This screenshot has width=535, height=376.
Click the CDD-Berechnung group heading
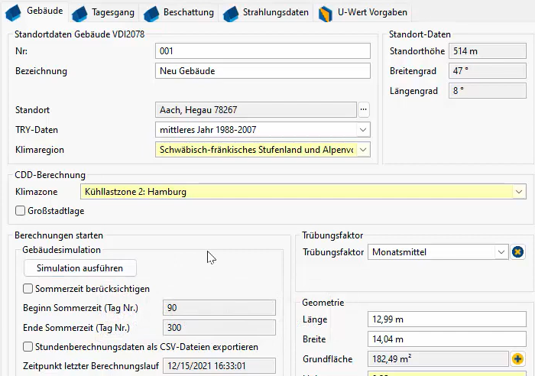pos(50,175)
